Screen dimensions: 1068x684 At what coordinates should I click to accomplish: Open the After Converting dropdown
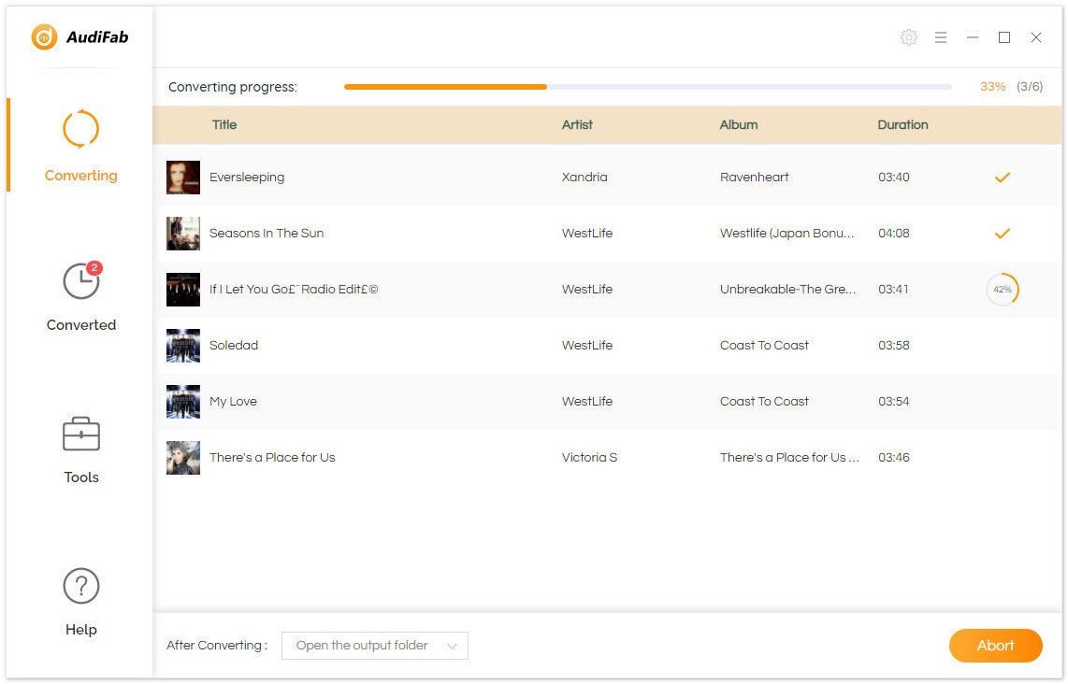375,646
